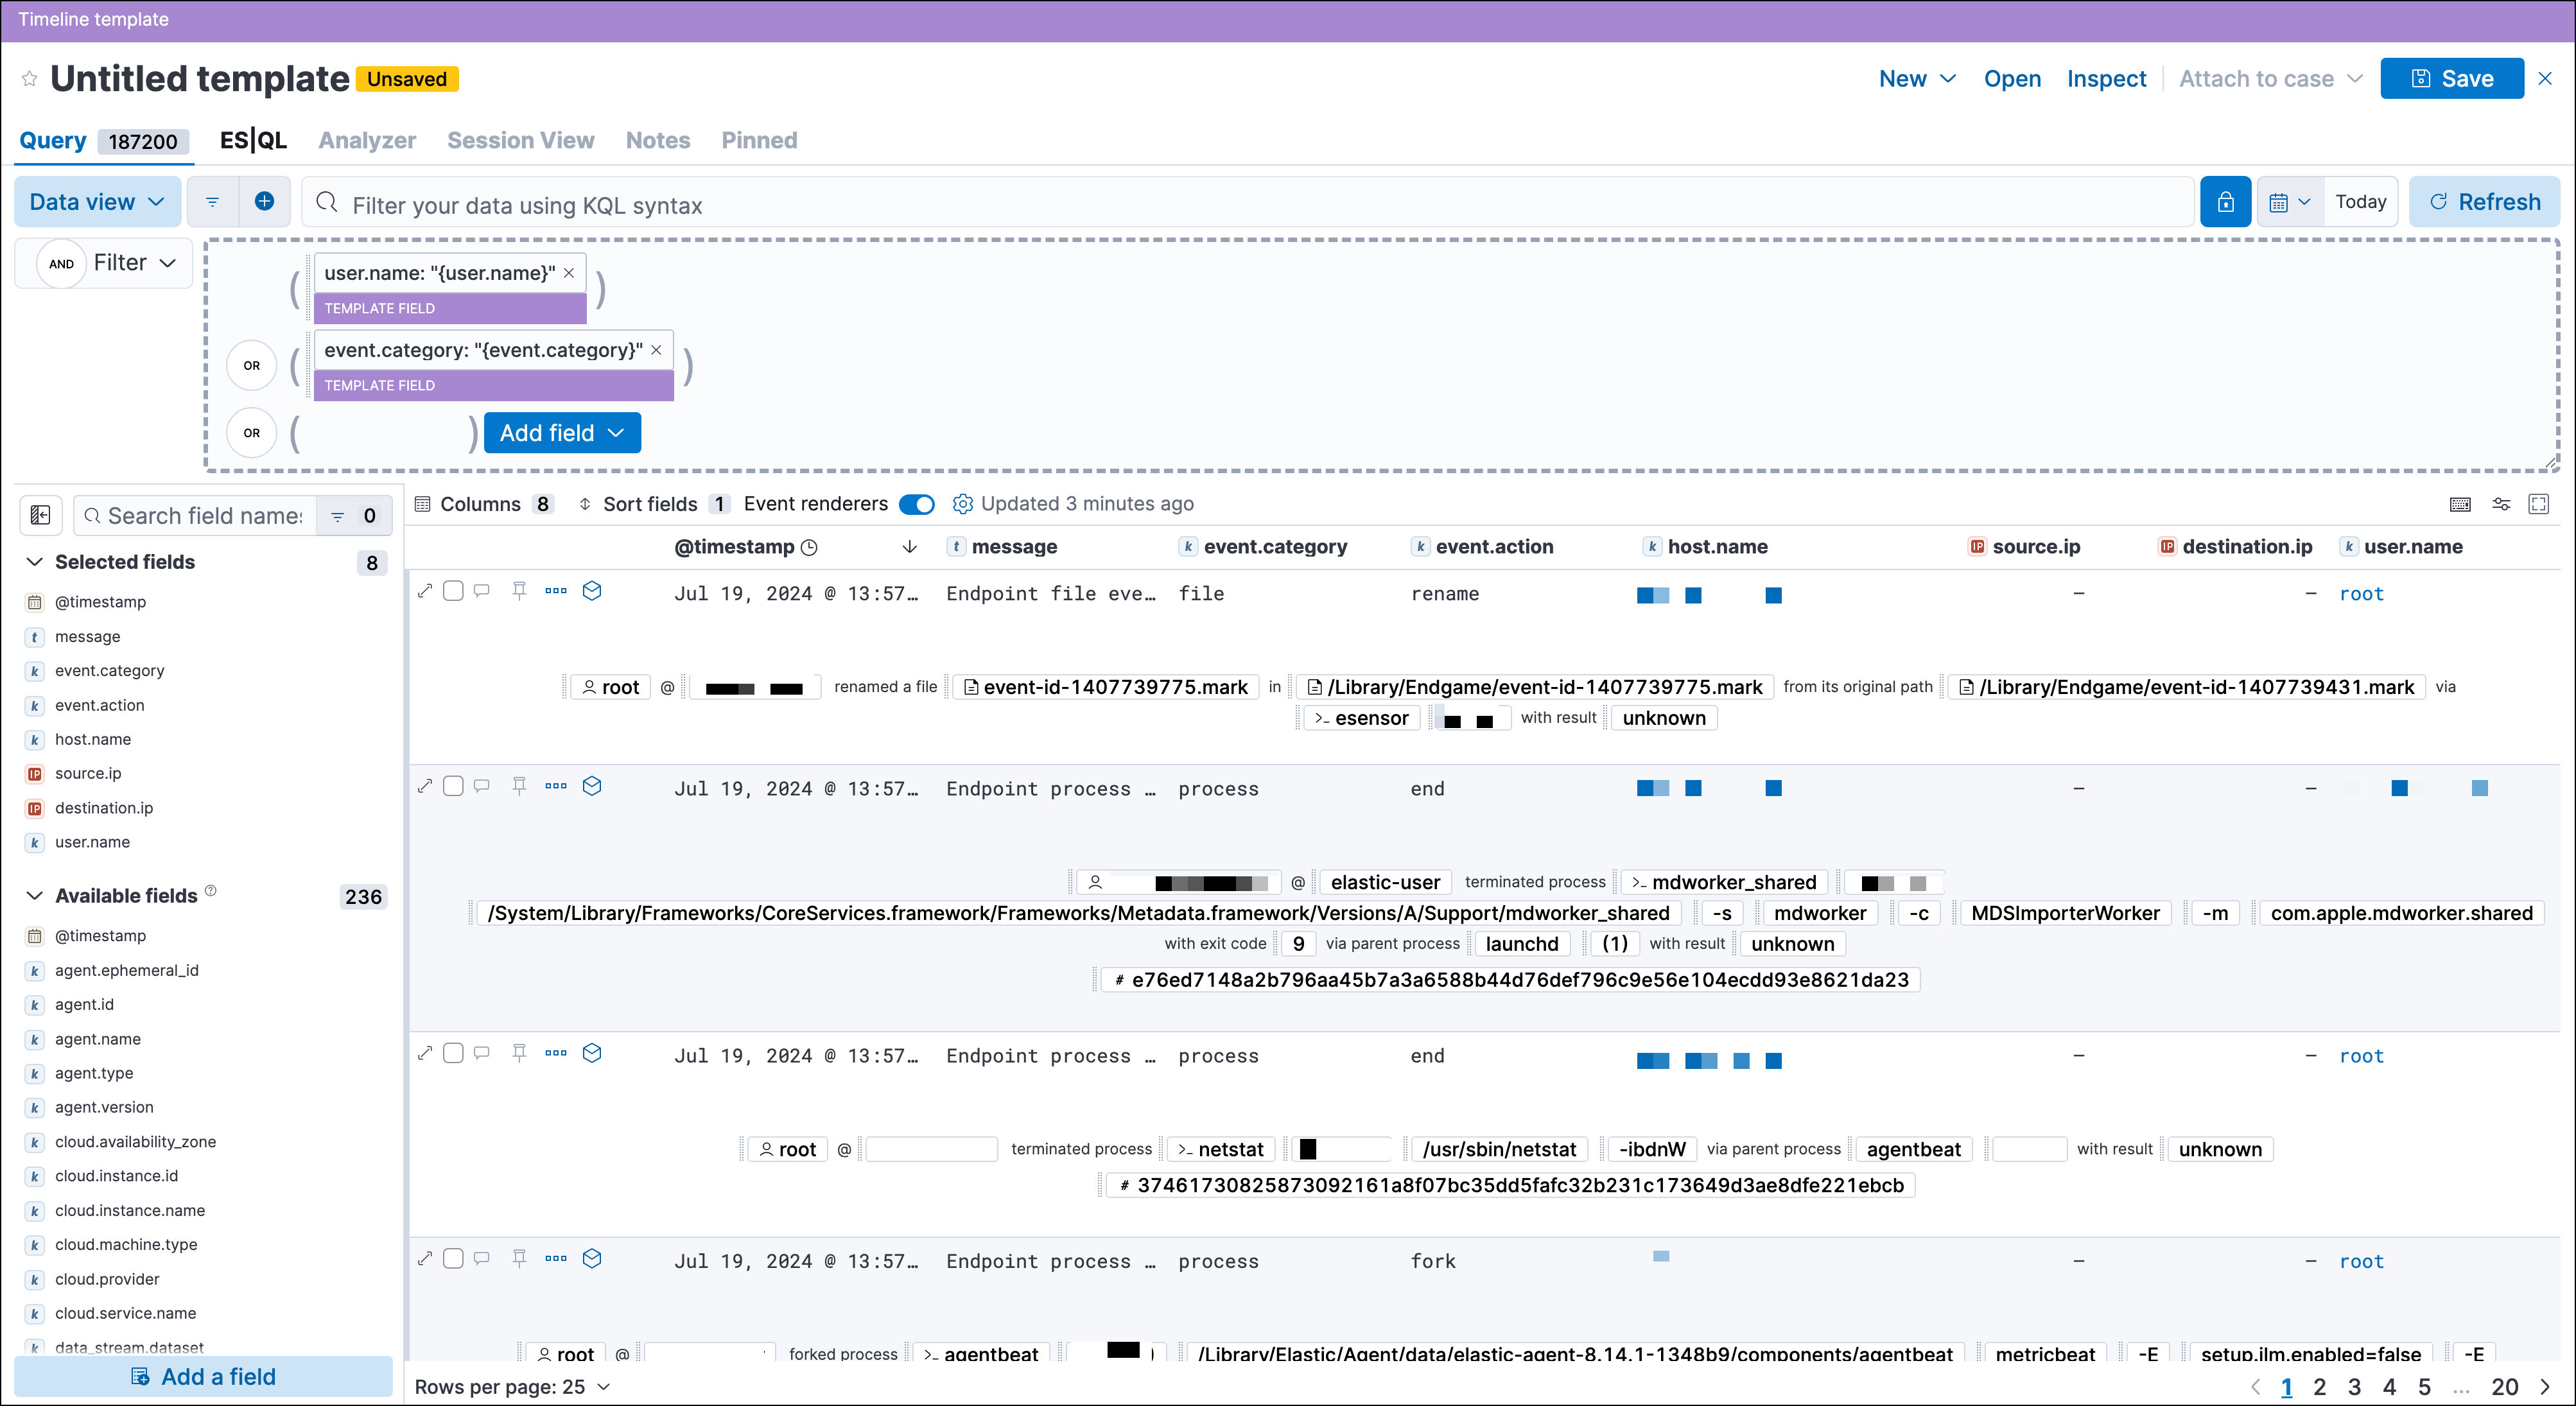Add a note to the first event
Viewport: 2576px width, 1406px height.
(481, 590)
